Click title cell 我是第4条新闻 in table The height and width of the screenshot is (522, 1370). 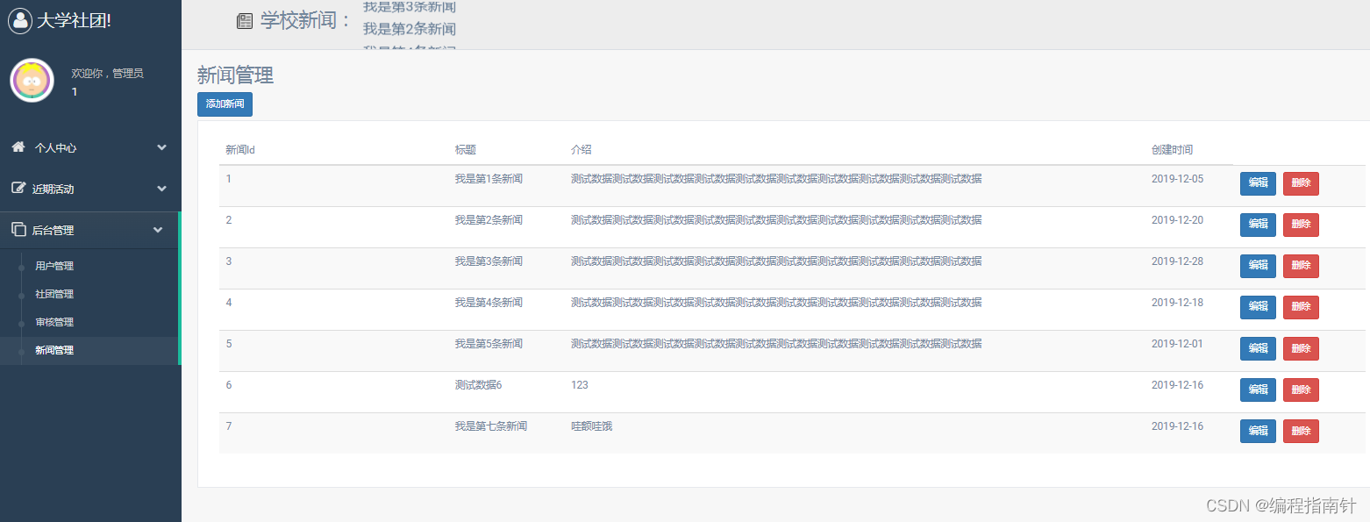tap(489, 303)
